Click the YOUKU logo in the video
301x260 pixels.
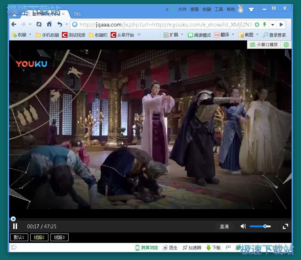pos(31,64)
